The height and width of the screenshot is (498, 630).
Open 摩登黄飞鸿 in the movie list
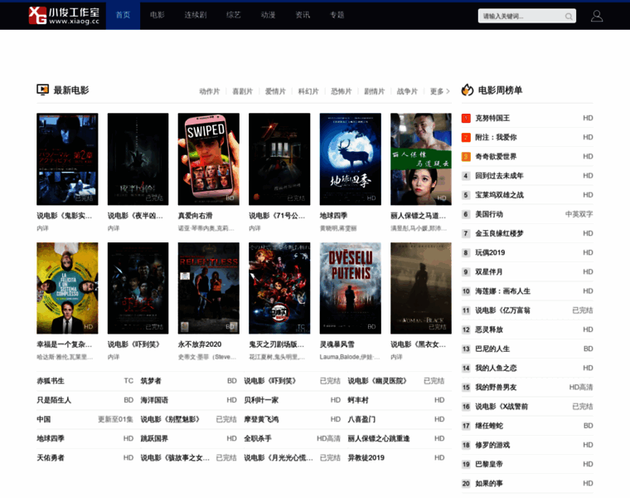pos(261,419)
